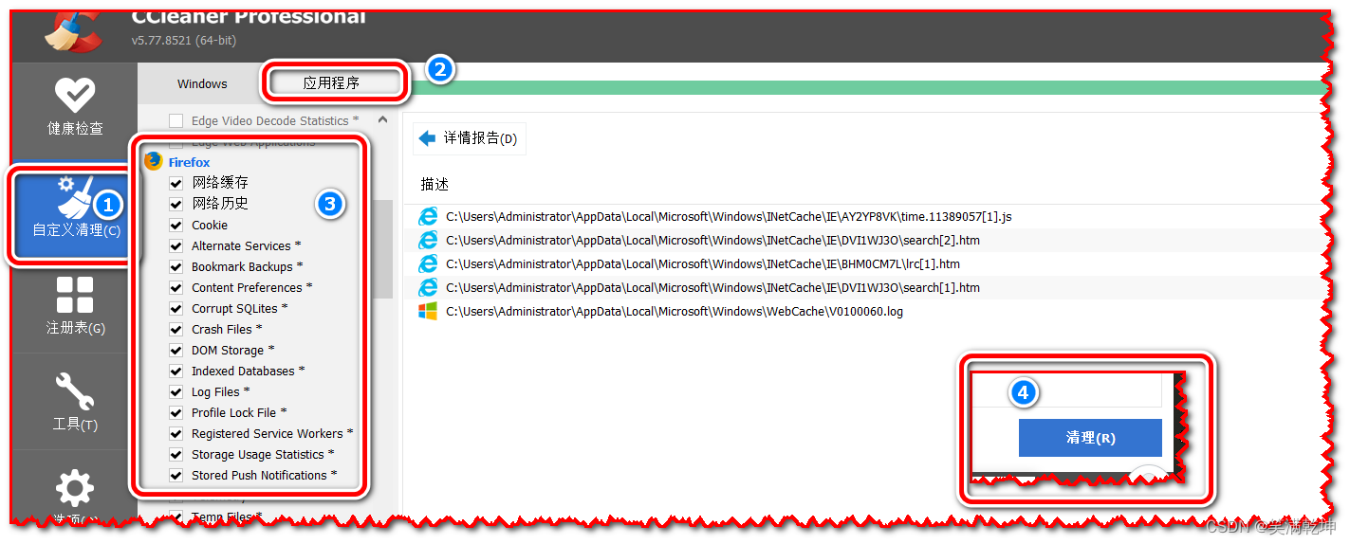Uncheck Stored Push Notifications checkbox

176,475
